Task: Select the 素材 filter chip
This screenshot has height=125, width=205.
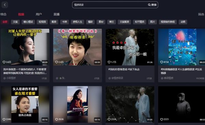Action: (101, 22)
